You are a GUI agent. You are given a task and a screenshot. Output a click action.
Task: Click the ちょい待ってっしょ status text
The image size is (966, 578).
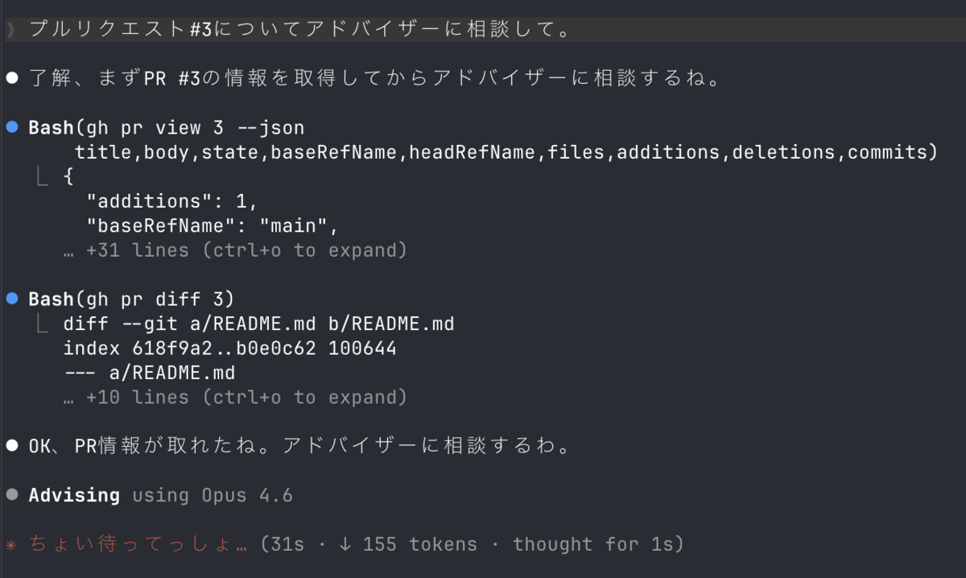[138, 545]
